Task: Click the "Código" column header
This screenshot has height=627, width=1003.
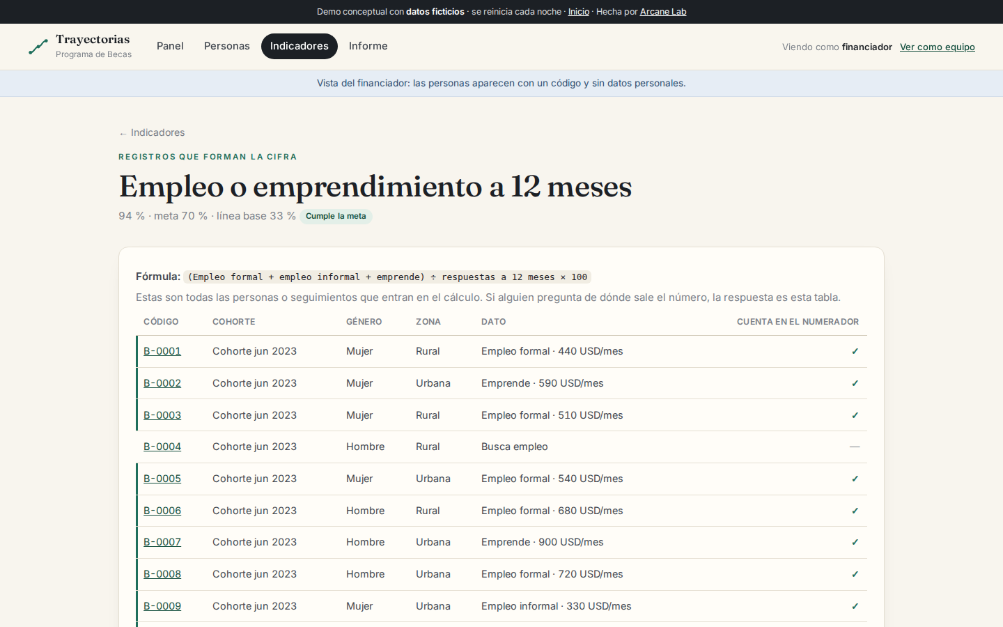Action: [x=161, y=322]
